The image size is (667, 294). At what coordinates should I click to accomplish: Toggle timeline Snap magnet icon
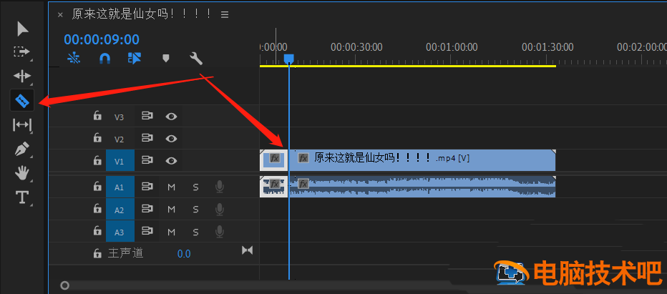104,58
